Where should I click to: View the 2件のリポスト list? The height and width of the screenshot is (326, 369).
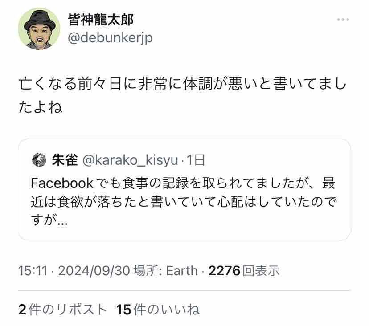(62, 309)
